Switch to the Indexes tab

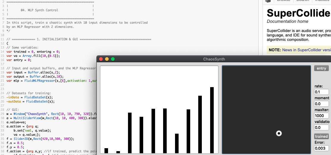322,1
